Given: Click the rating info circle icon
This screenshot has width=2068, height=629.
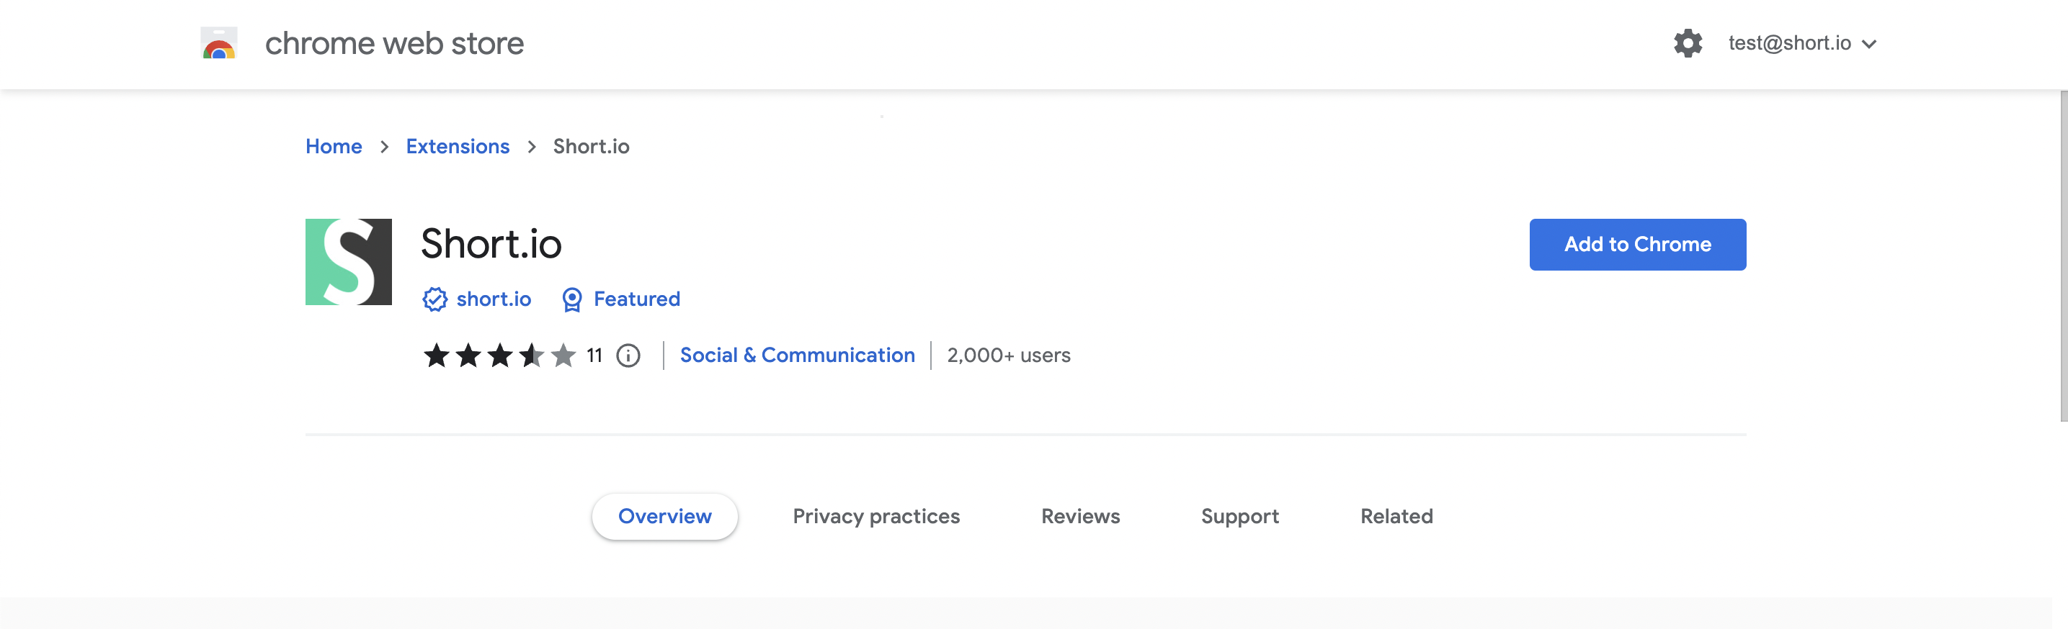Looking at the screenshot, I should pos(628,356).
